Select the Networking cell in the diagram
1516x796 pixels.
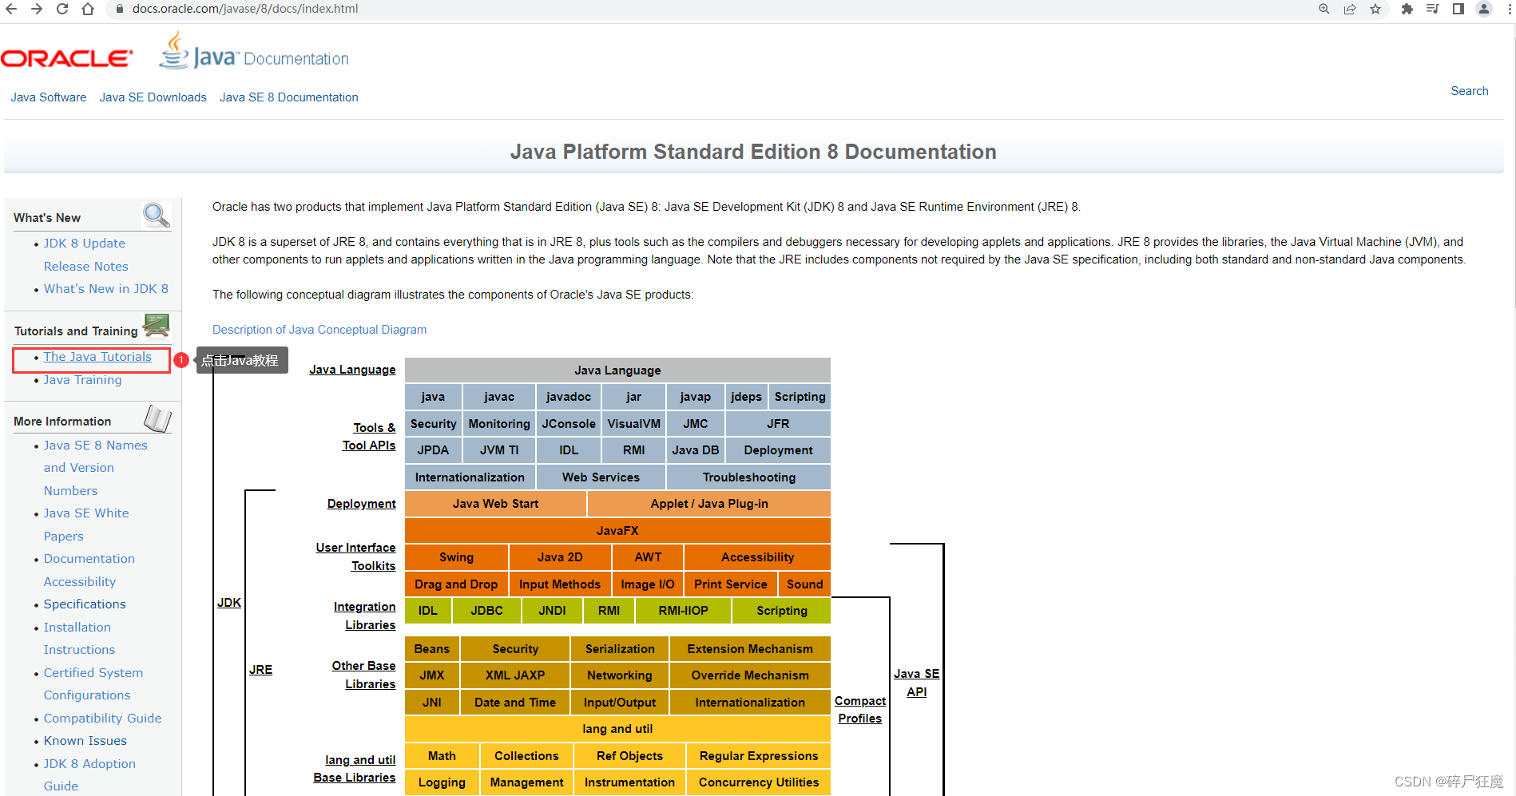tap(620, 675)
